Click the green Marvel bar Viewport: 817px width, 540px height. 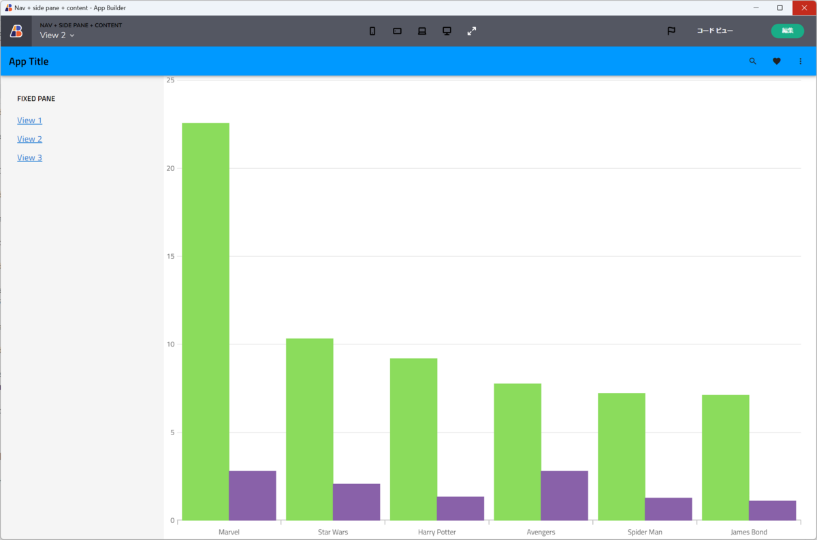point(206,321)
